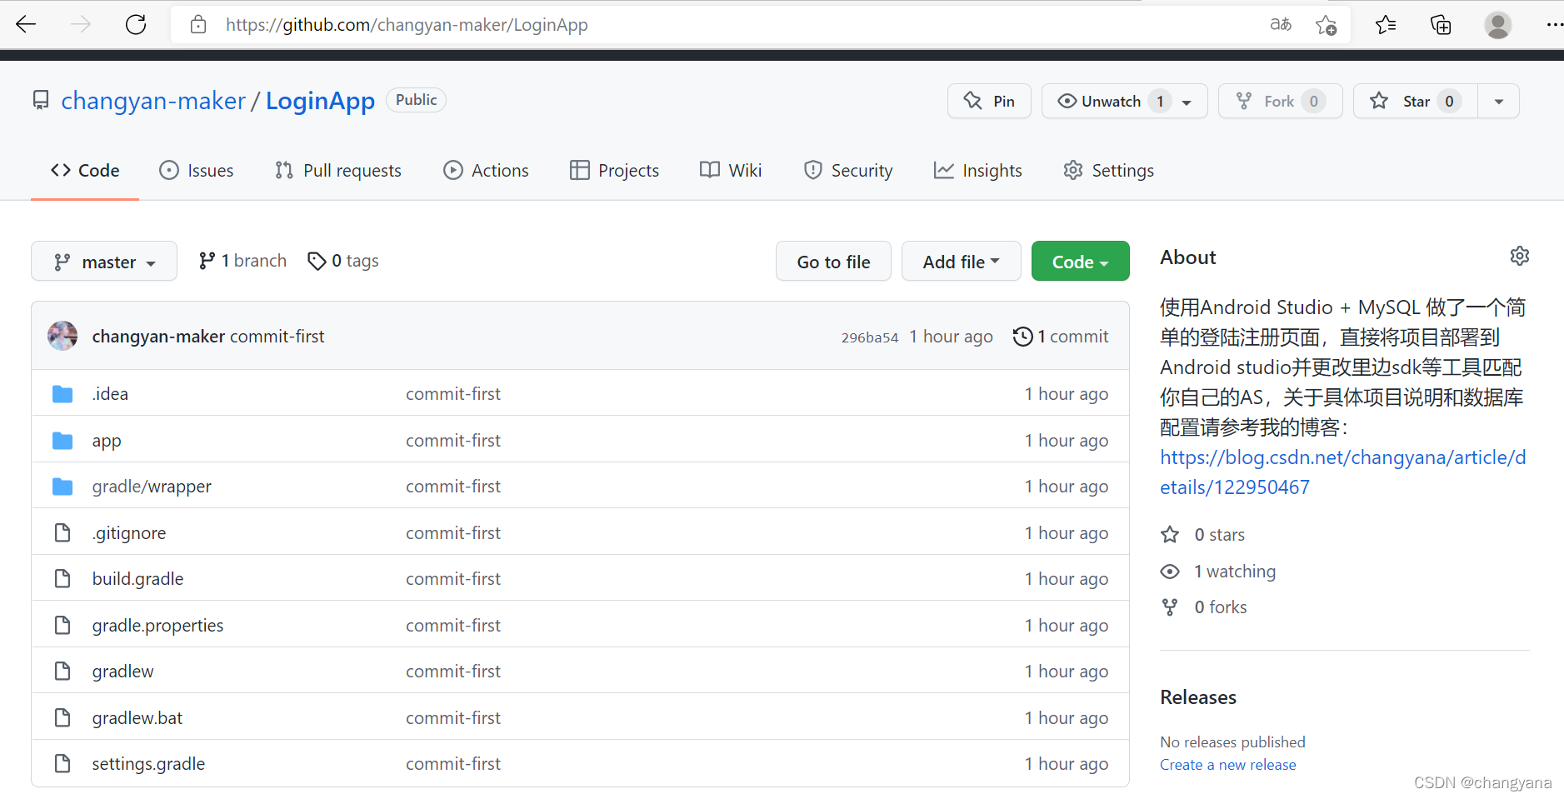Click the repository book icon beside changyan-maker
This screenshot has width=1564, height=799.
point(41,101)
